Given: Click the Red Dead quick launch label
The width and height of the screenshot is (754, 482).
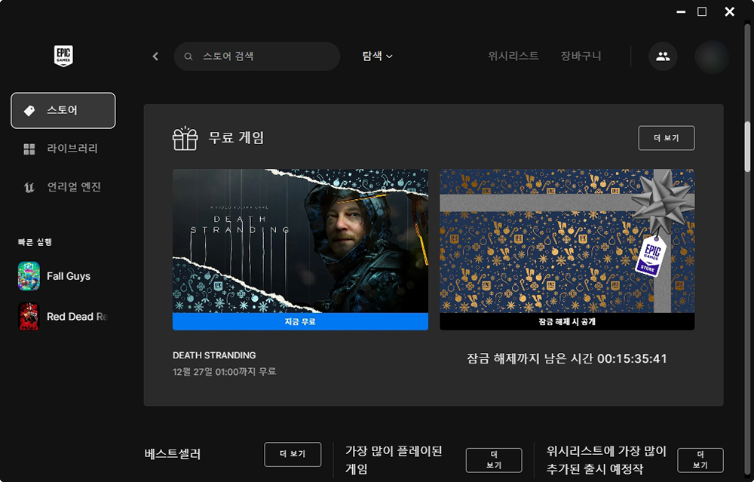Looking at the screenshot, I should [77, 317].
